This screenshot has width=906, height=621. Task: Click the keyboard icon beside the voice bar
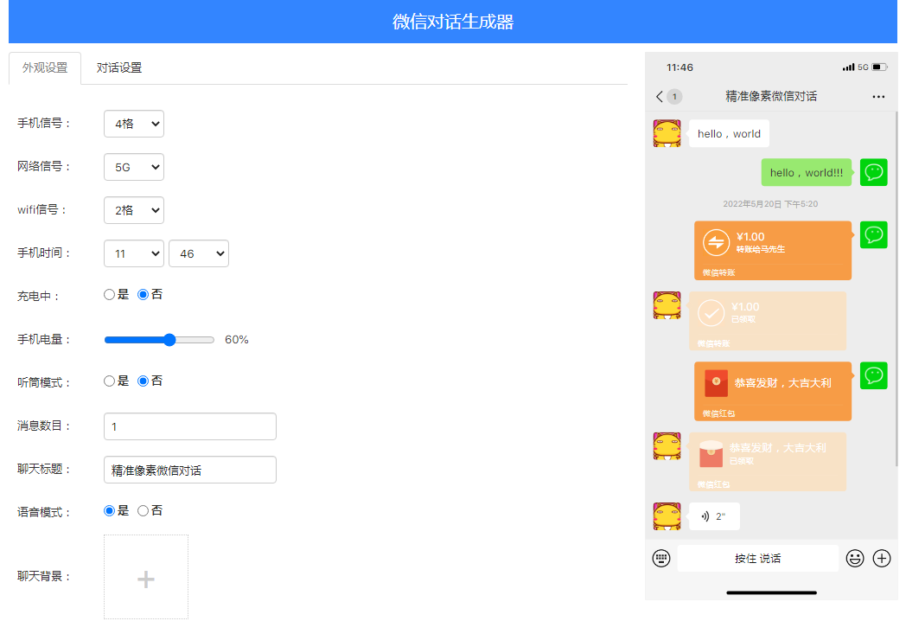click(661, 558)
